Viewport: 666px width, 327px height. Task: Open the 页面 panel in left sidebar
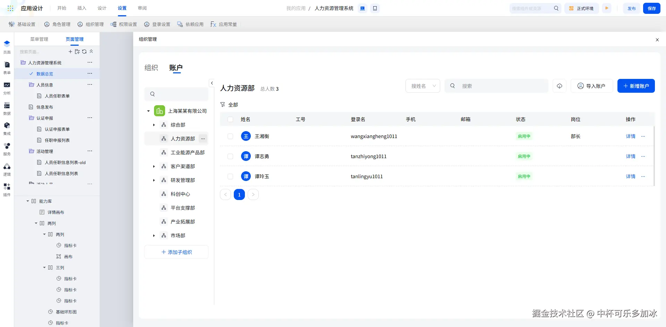(7, 47)
